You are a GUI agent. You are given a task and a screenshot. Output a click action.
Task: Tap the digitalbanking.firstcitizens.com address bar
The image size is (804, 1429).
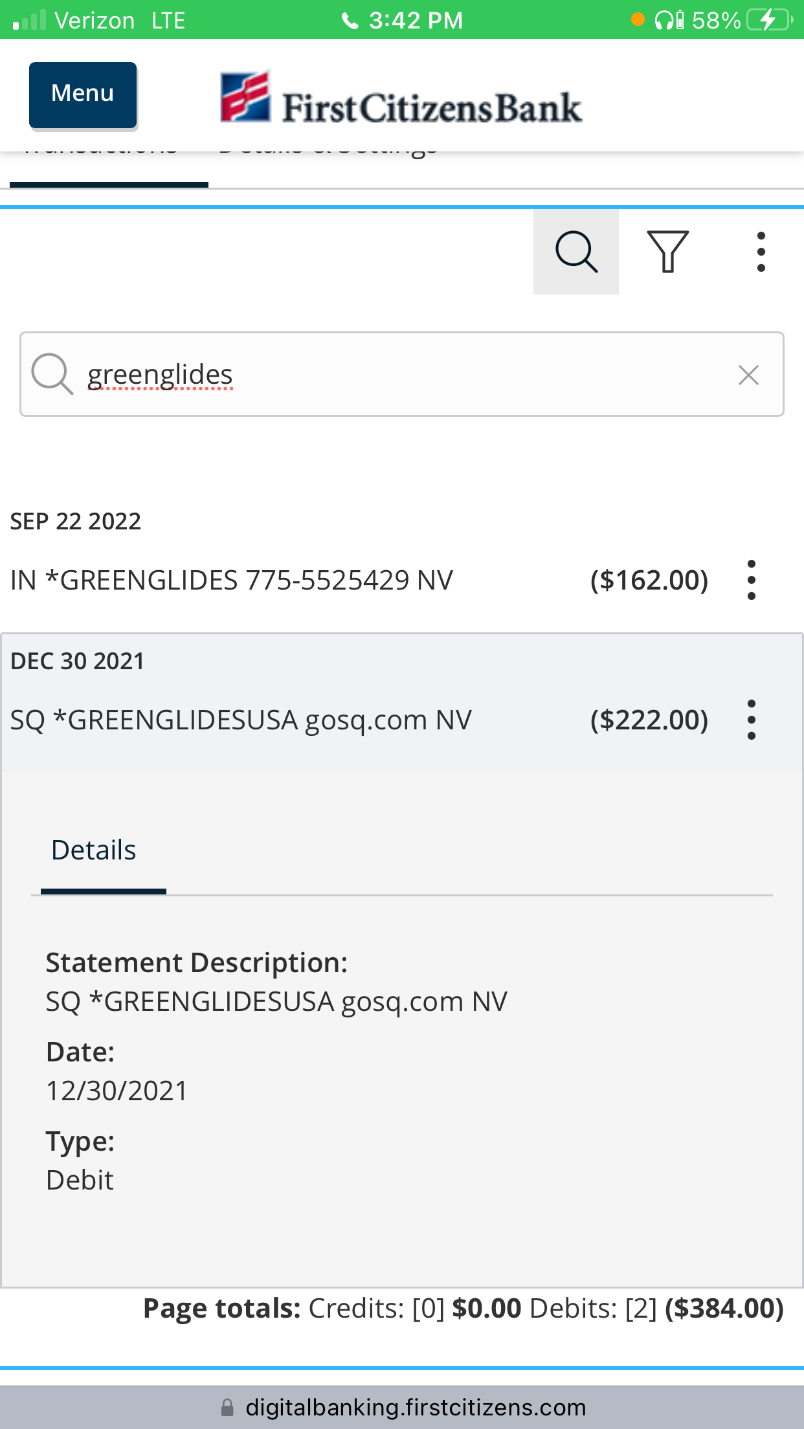415,1408
